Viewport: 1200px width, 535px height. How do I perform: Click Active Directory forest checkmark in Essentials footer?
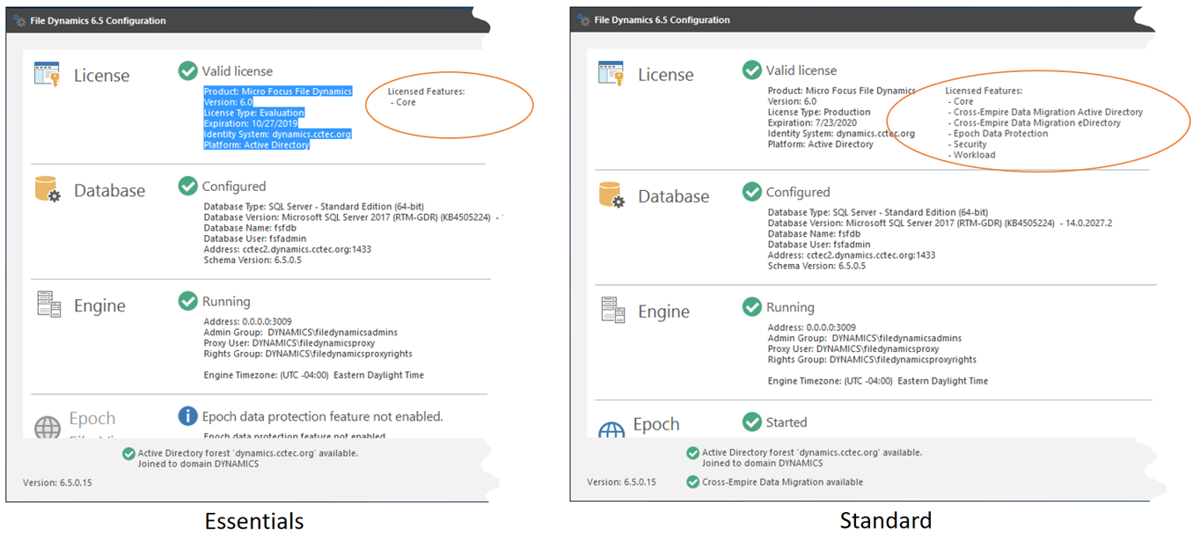128,453
